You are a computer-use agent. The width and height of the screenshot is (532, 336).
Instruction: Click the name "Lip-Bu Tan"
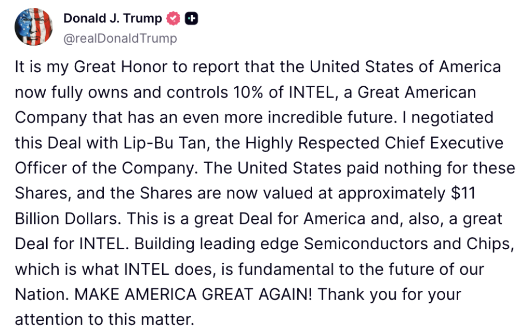click(165, 143)
